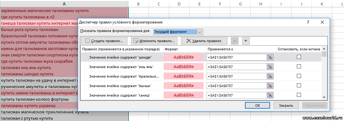Select column H header in spreadsheet

click(x=261, y=4)
